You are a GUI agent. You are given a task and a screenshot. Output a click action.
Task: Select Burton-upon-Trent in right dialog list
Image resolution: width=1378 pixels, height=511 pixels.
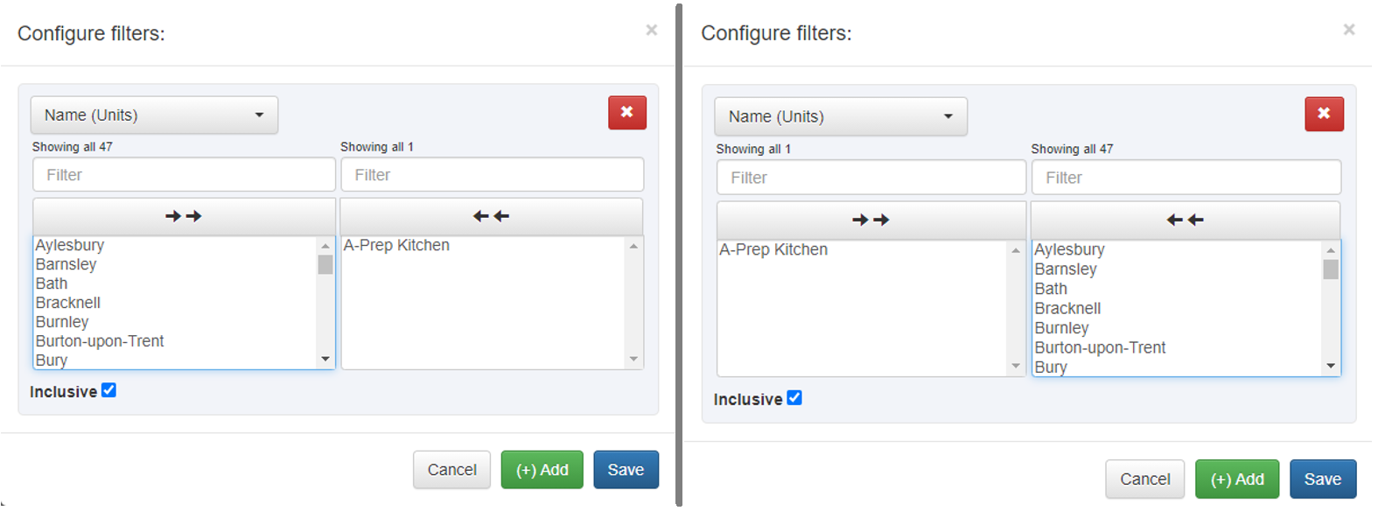(x=1100, y=347)
